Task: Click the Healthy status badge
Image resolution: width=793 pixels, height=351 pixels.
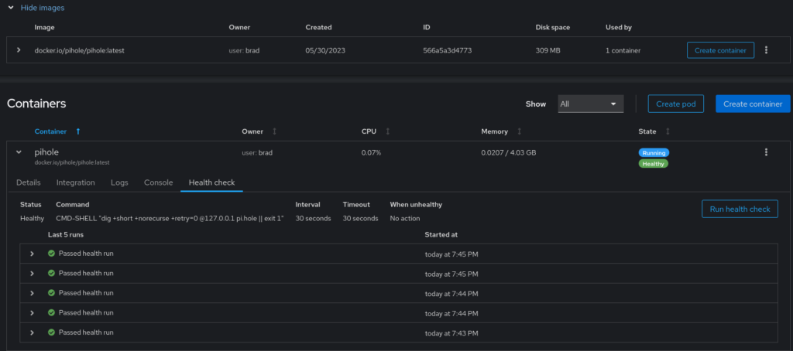Action: click(653, 163)
